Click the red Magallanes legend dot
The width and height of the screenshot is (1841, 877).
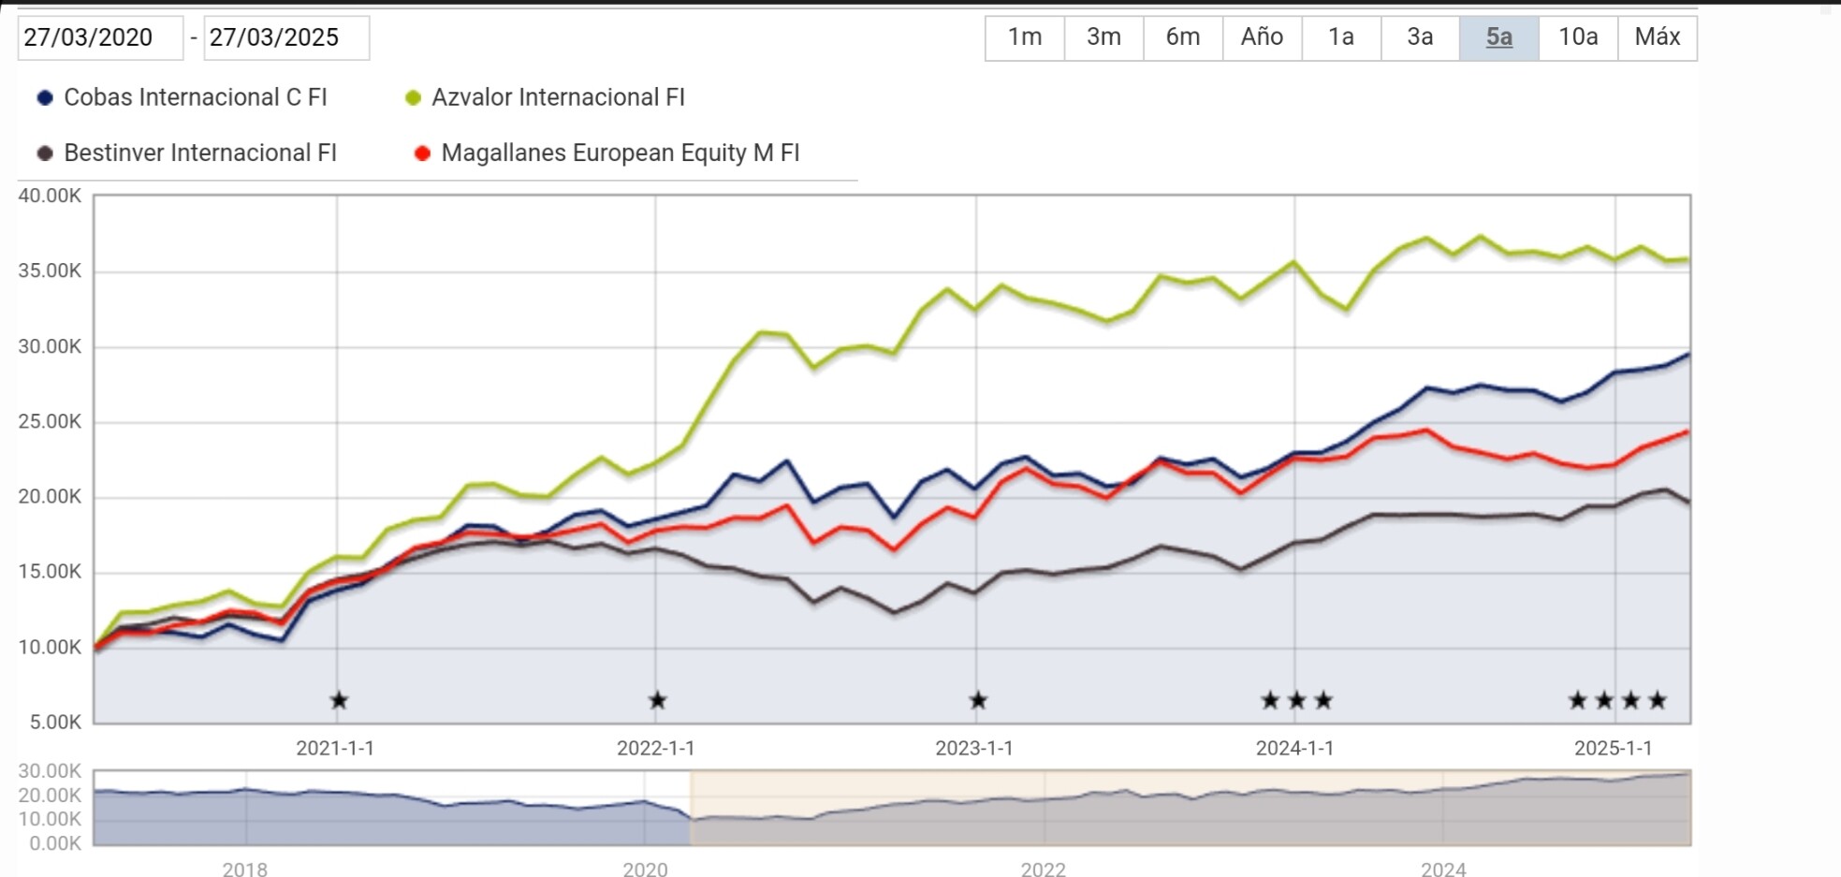pos(422,153)
